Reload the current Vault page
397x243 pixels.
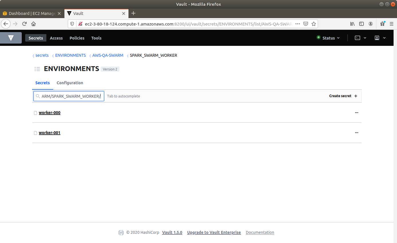25,24
